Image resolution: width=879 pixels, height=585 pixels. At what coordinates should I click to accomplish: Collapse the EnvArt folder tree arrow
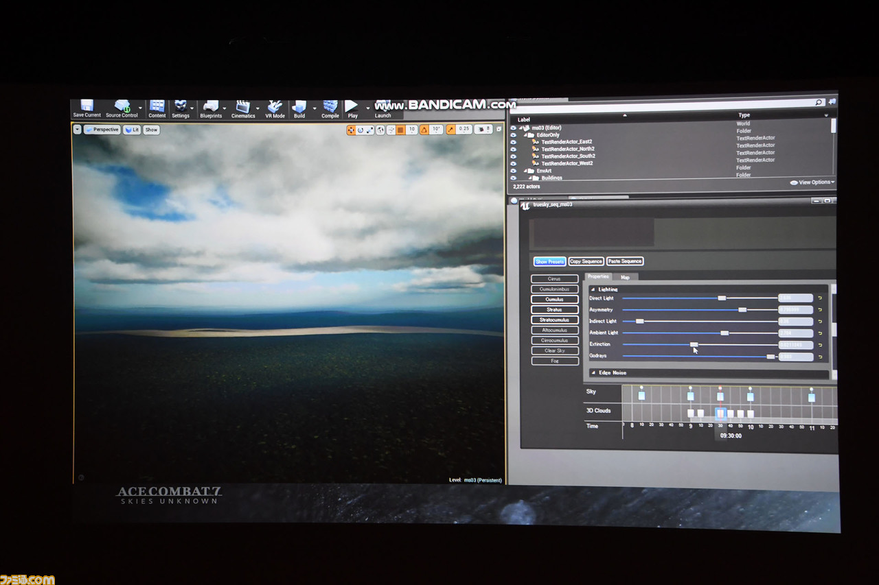click(524, 171)
